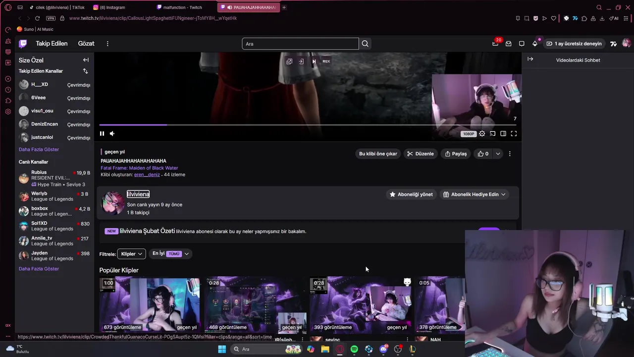Open Opera downloads icon in toolbar
The width and height of the screenshot is (634, 357).
[x=602, y=18]
